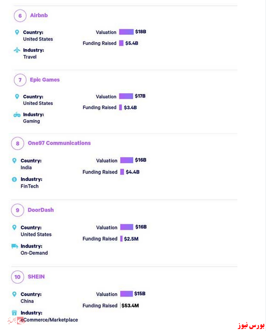The height and width of the screenshot is (331, 266).
Task: Click the rank 10 circle badge
Action: [x=18, y=277]
